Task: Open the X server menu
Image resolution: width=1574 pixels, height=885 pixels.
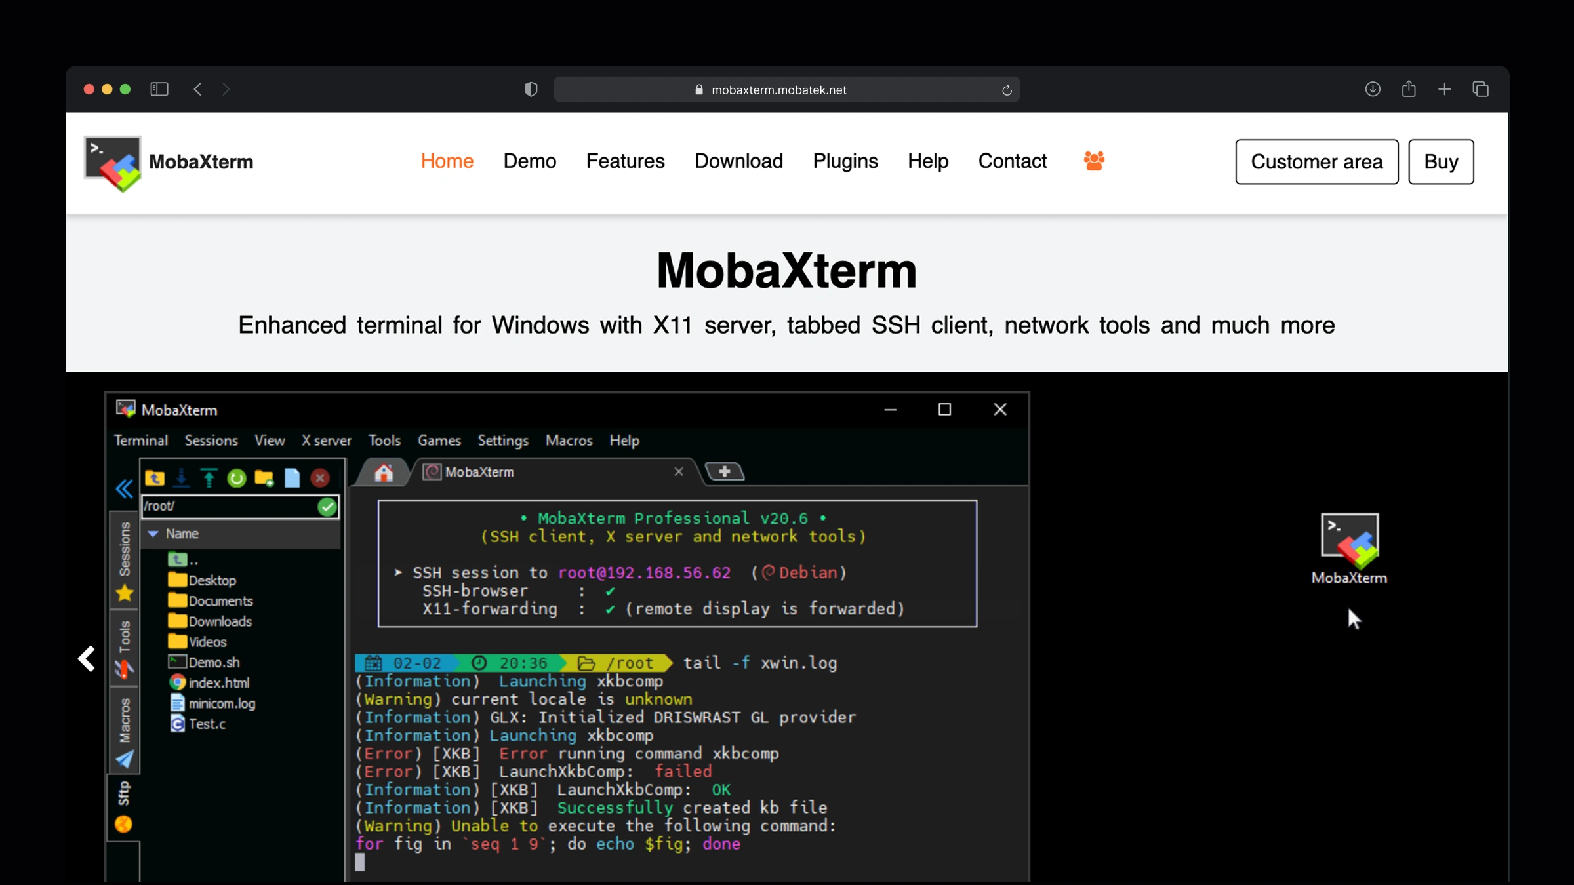Action: pyautogui.click(x=326, y=441)
